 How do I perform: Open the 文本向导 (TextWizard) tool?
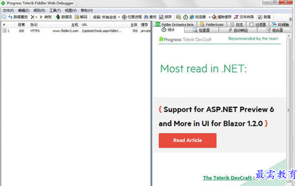pyautogui.click(x=244, y=17)
